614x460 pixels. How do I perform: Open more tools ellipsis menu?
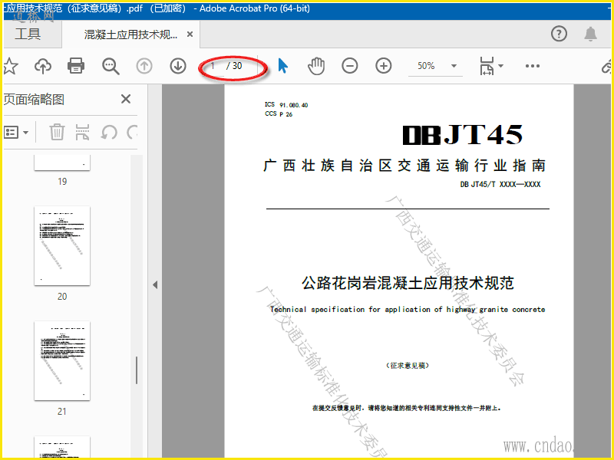(x=532, y=66)
